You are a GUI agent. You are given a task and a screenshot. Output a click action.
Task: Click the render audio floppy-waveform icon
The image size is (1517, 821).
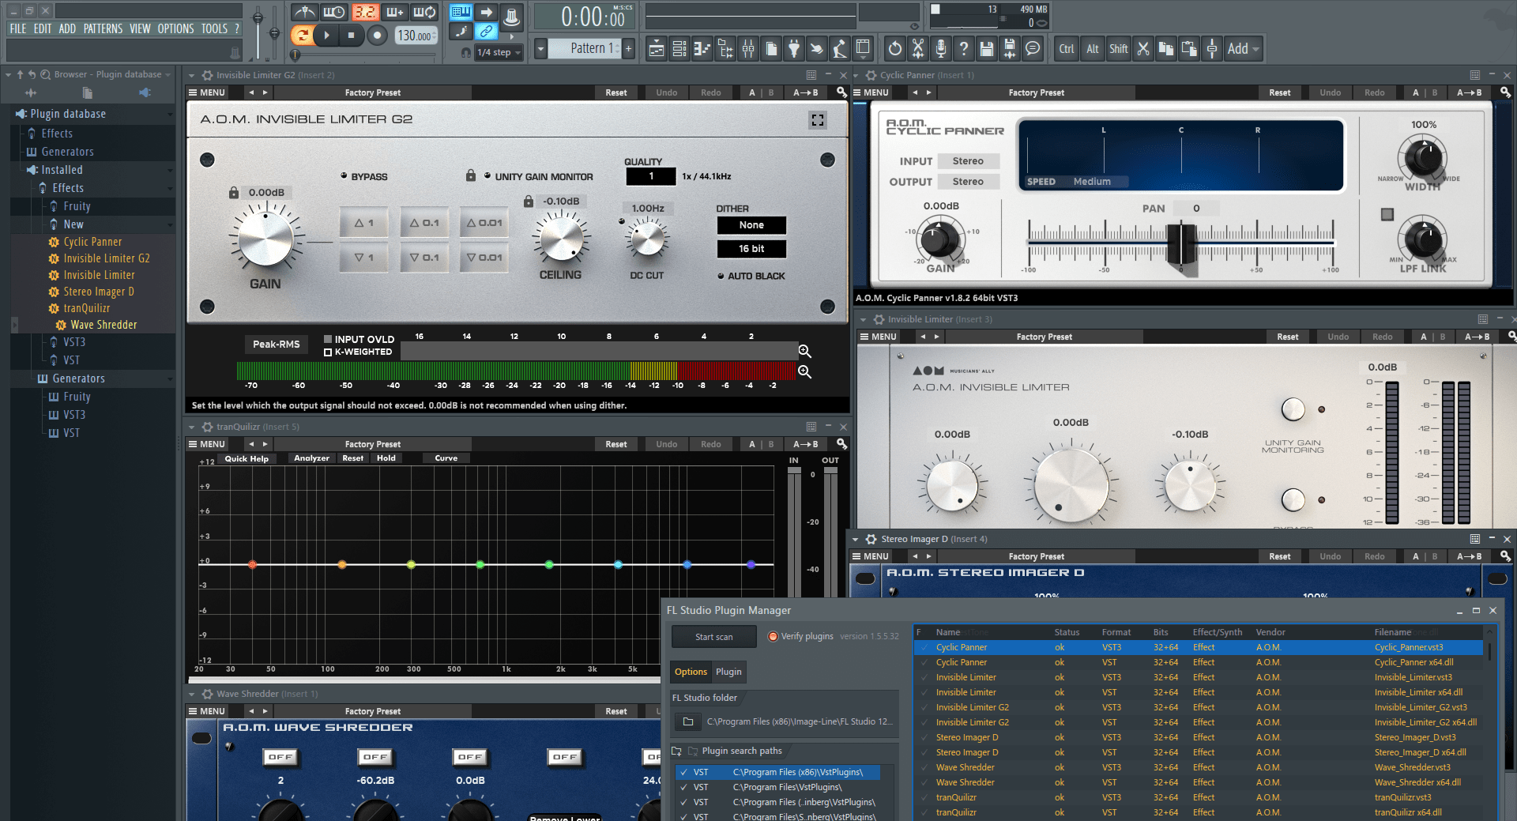click(1009, 49)
